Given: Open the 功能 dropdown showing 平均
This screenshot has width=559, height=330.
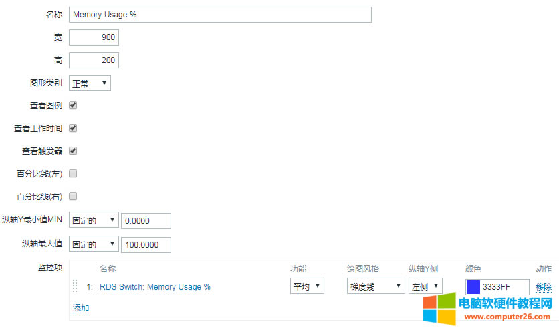Looking at the screenshot, I should pos(307,286).
